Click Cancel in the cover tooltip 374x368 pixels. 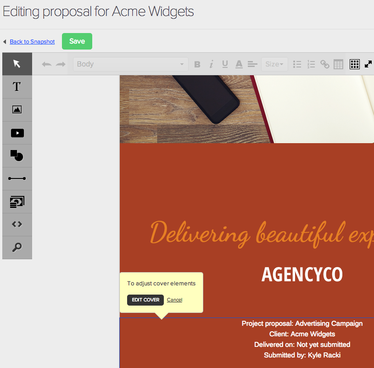coord(174,300)
